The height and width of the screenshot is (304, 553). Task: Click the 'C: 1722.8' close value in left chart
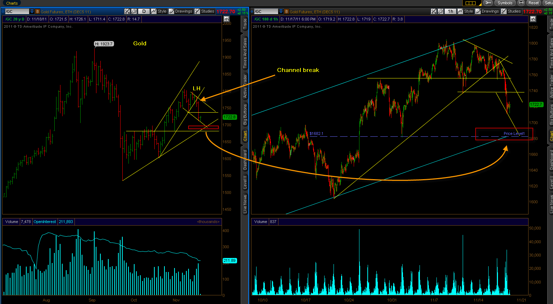(x=116, y=19)
